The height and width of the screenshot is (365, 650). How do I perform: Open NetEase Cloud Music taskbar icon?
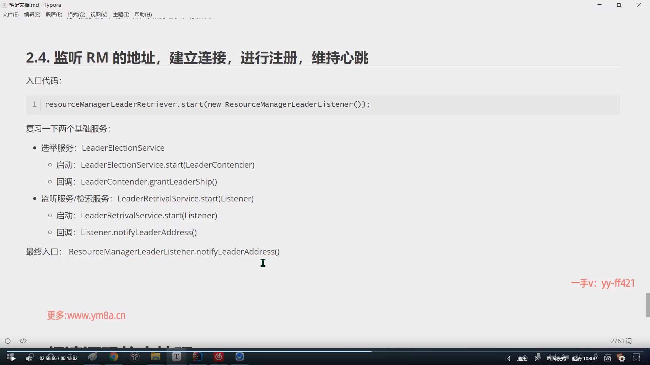219,357
